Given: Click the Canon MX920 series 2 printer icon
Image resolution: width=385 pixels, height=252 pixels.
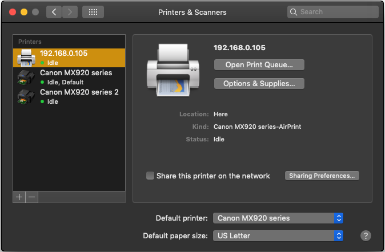Looking at the screenshot, I should 26,96.
